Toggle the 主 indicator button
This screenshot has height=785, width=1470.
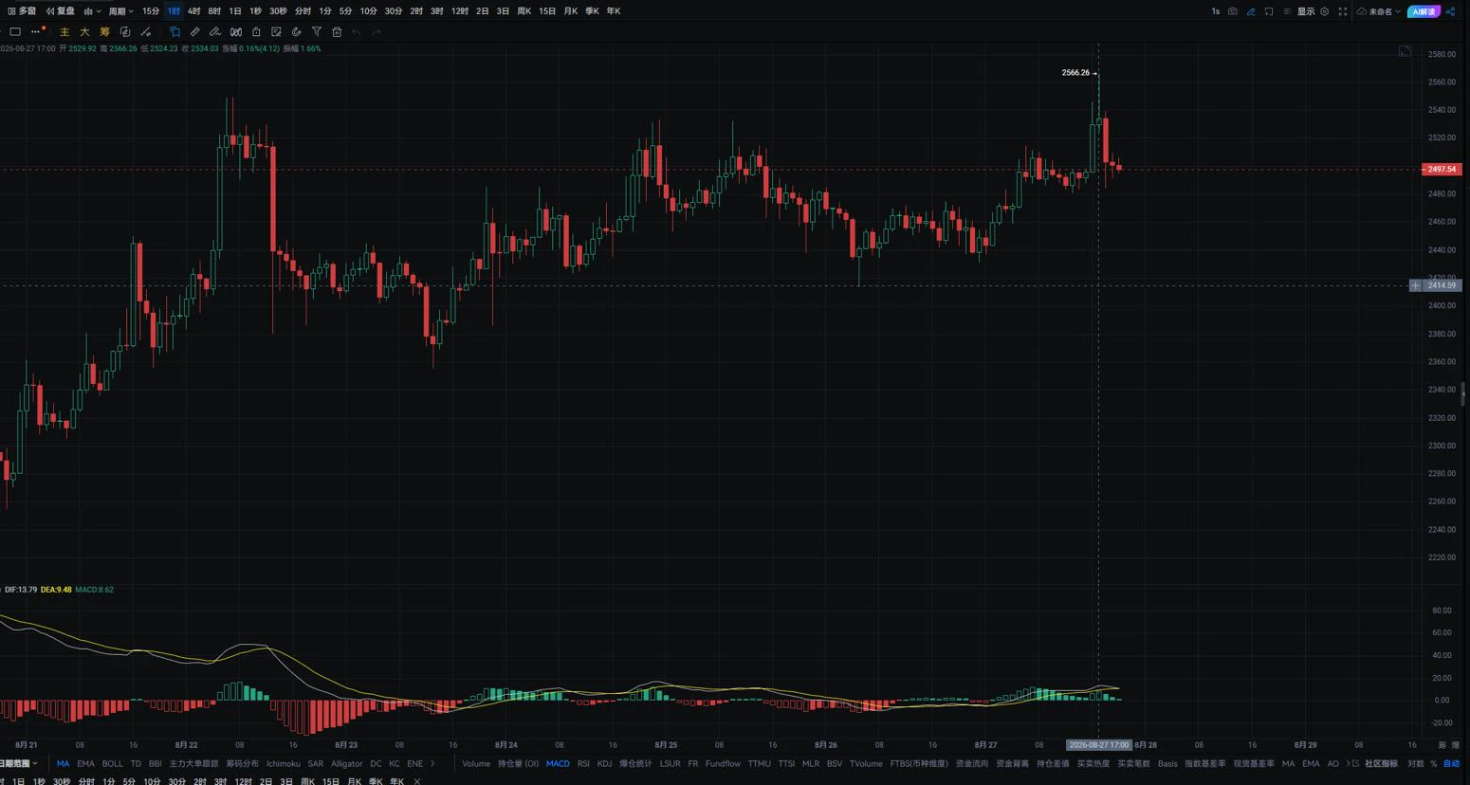coord(64,32)
